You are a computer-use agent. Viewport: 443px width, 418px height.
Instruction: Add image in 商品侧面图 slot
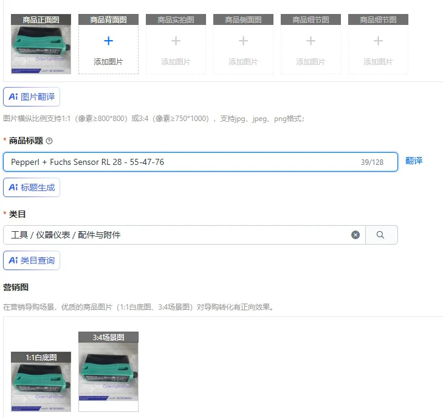click(243, 49)
